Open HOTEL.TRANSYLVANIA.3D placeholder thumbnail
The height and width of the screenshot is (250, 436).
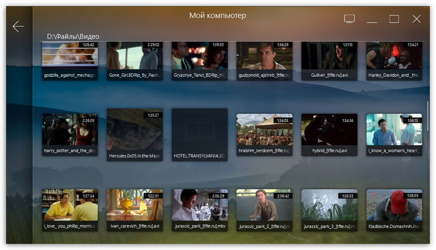[199, 135]
